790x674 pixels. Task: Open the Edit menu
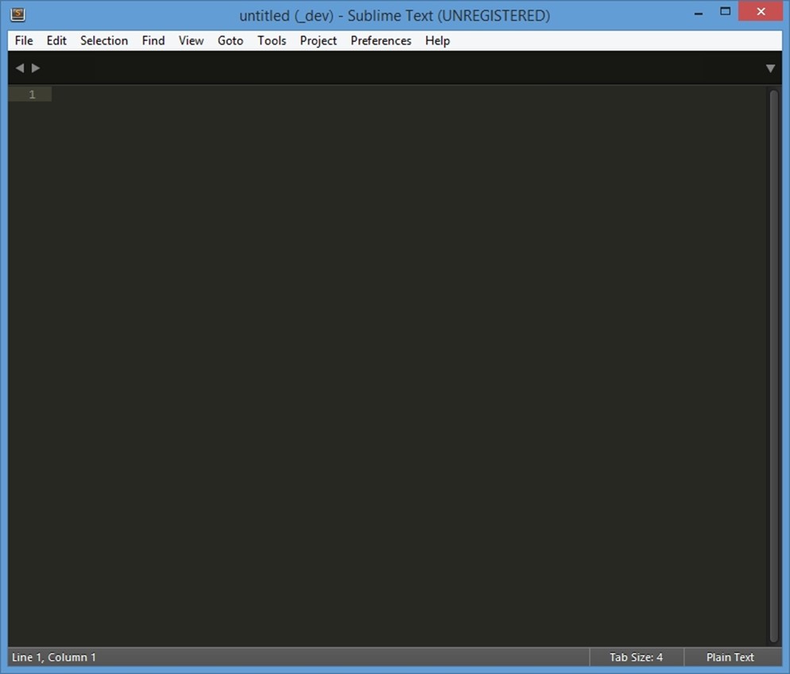click(x=56, y=41)
